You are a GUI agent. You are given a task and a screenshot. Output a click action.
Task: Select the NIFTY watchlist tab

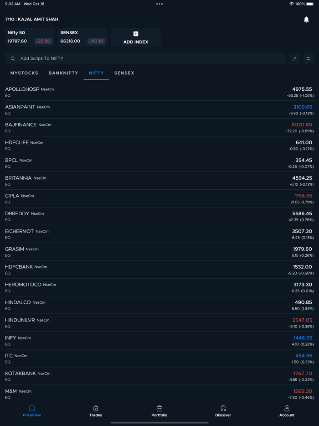[x=96, y=73]
